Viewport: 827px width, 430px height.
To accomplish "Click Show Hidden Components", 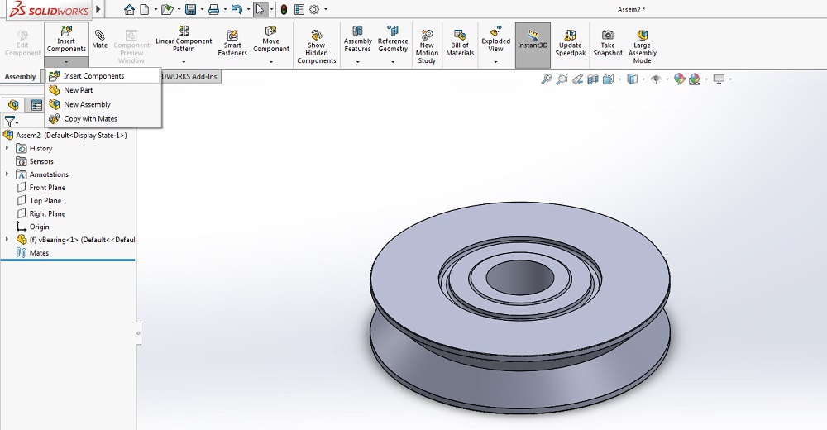I will click(x=317, y=46).
